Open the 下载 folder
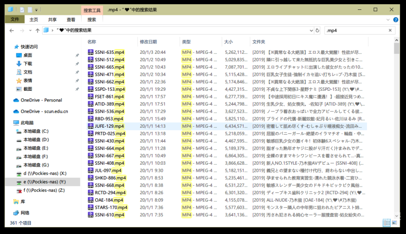 [x=28, y=64]
